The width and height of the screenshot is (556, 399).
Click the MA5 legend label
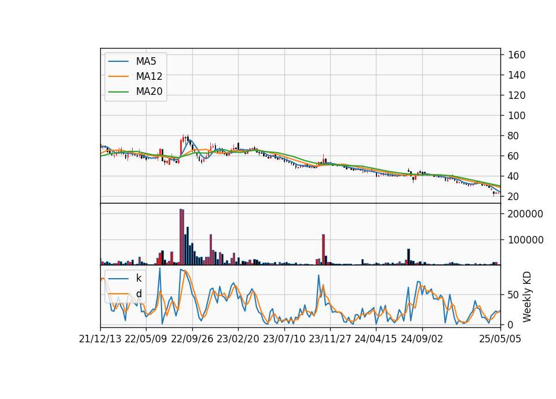click(x=146, y=61)
